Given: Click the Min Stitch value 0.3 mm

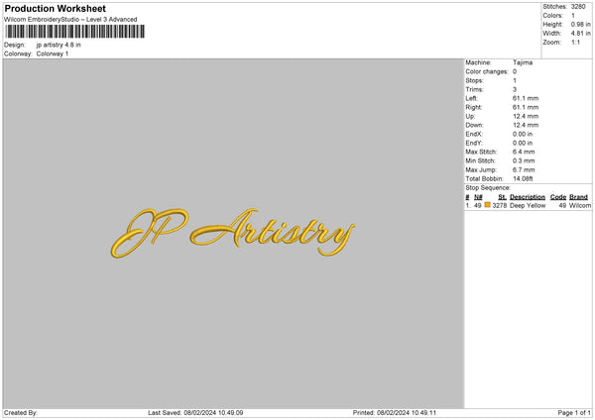Looking at the screenshot, I should (x=524, y=160).
